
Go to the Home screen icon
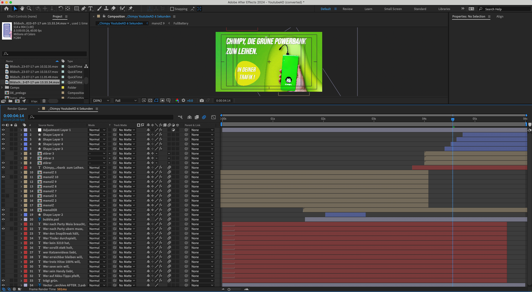[6, 9]
